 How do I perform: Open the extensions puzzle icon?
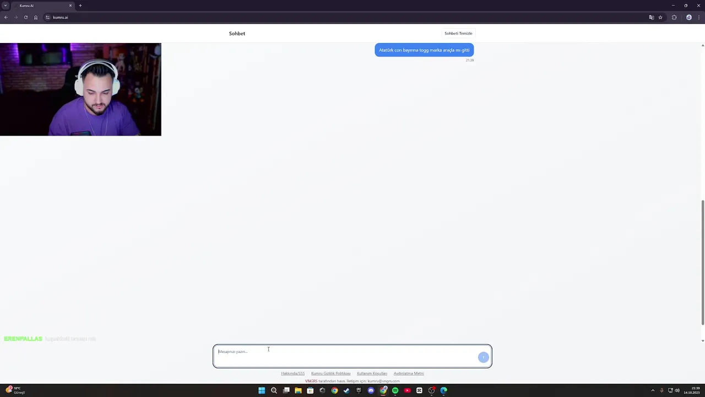coord(674,17)
